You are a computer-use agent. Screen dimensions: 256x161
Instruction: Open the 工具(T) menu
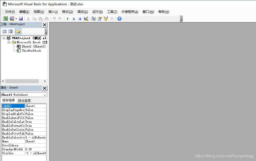[112, 12]
